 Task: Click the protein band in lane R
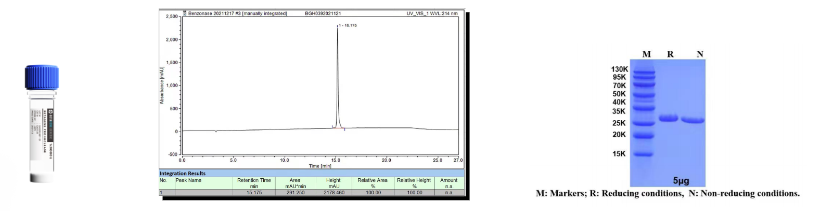click(x=669, y=118)
